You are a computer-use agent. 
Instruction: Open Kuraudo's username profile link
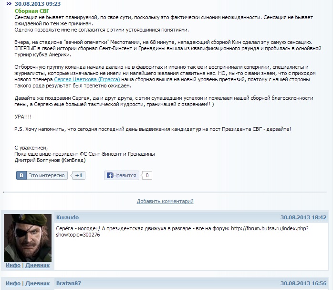(67, 217)
